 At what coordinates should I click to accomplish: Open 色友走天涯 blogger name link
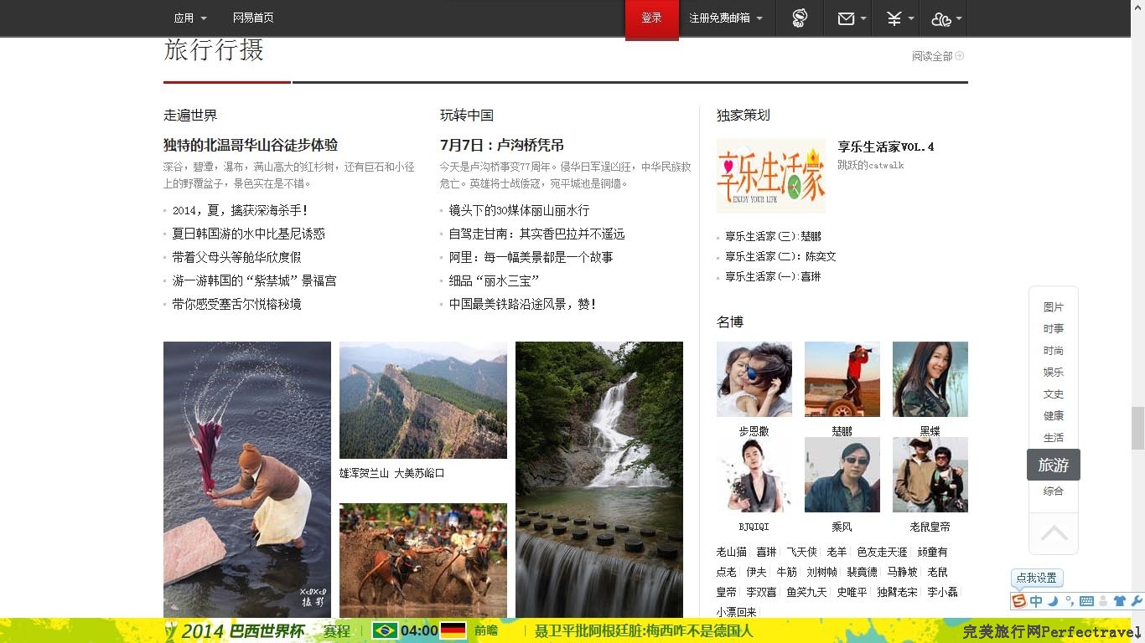[x=882, y=552]
